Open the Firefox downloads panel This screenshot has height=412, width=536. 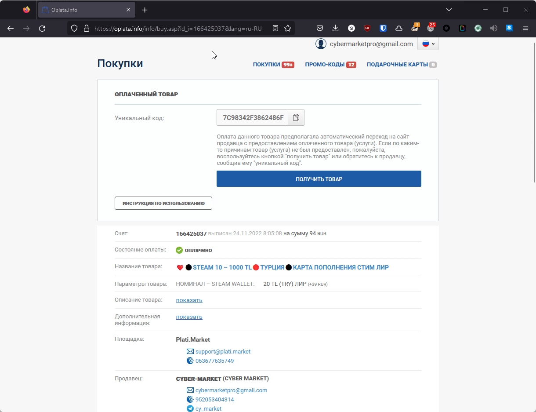(336, 28)
